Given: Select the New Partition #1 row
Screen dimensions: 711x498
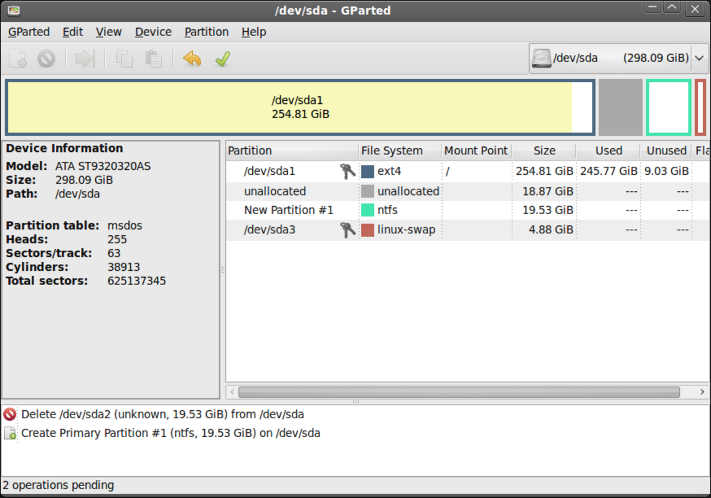Looking at the screenshot, I should point(468,210).
